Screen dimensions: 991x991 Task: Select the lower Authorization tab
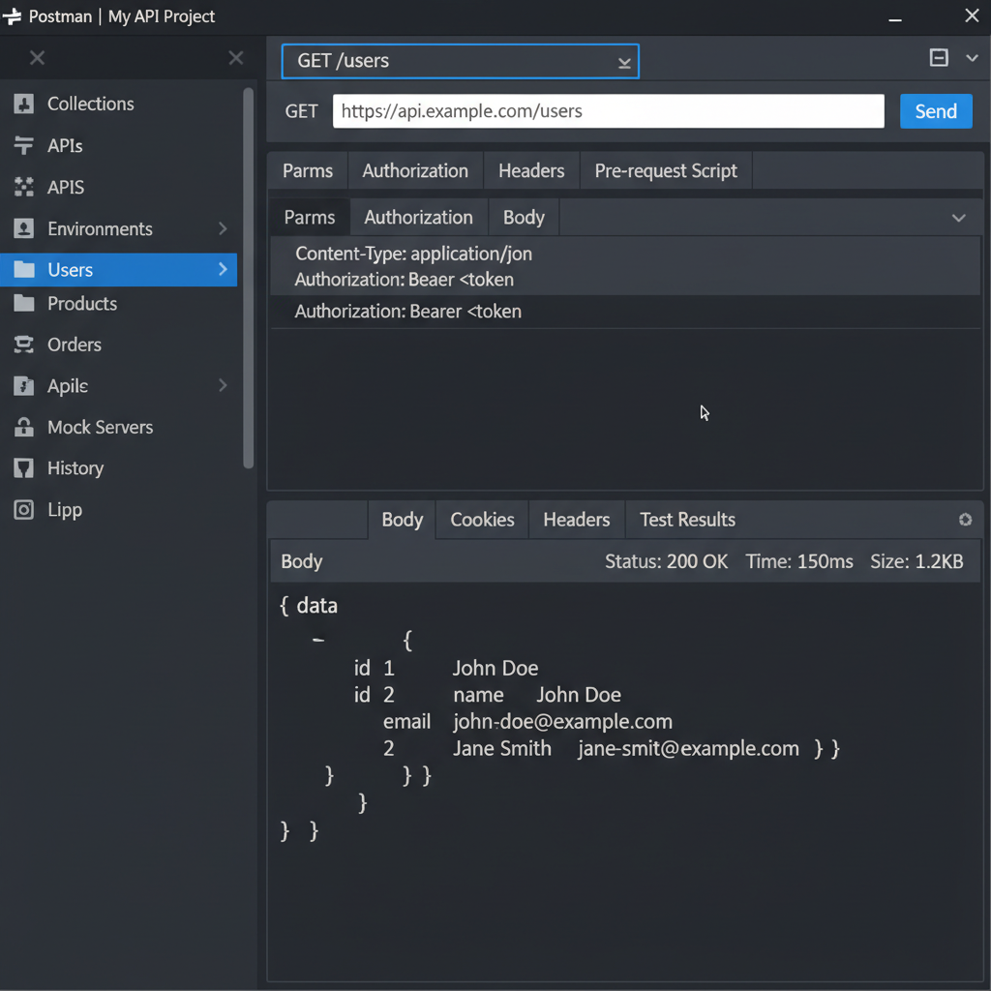[418, 218]
